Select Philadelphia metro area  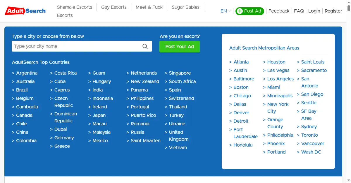tap(280, 135)
